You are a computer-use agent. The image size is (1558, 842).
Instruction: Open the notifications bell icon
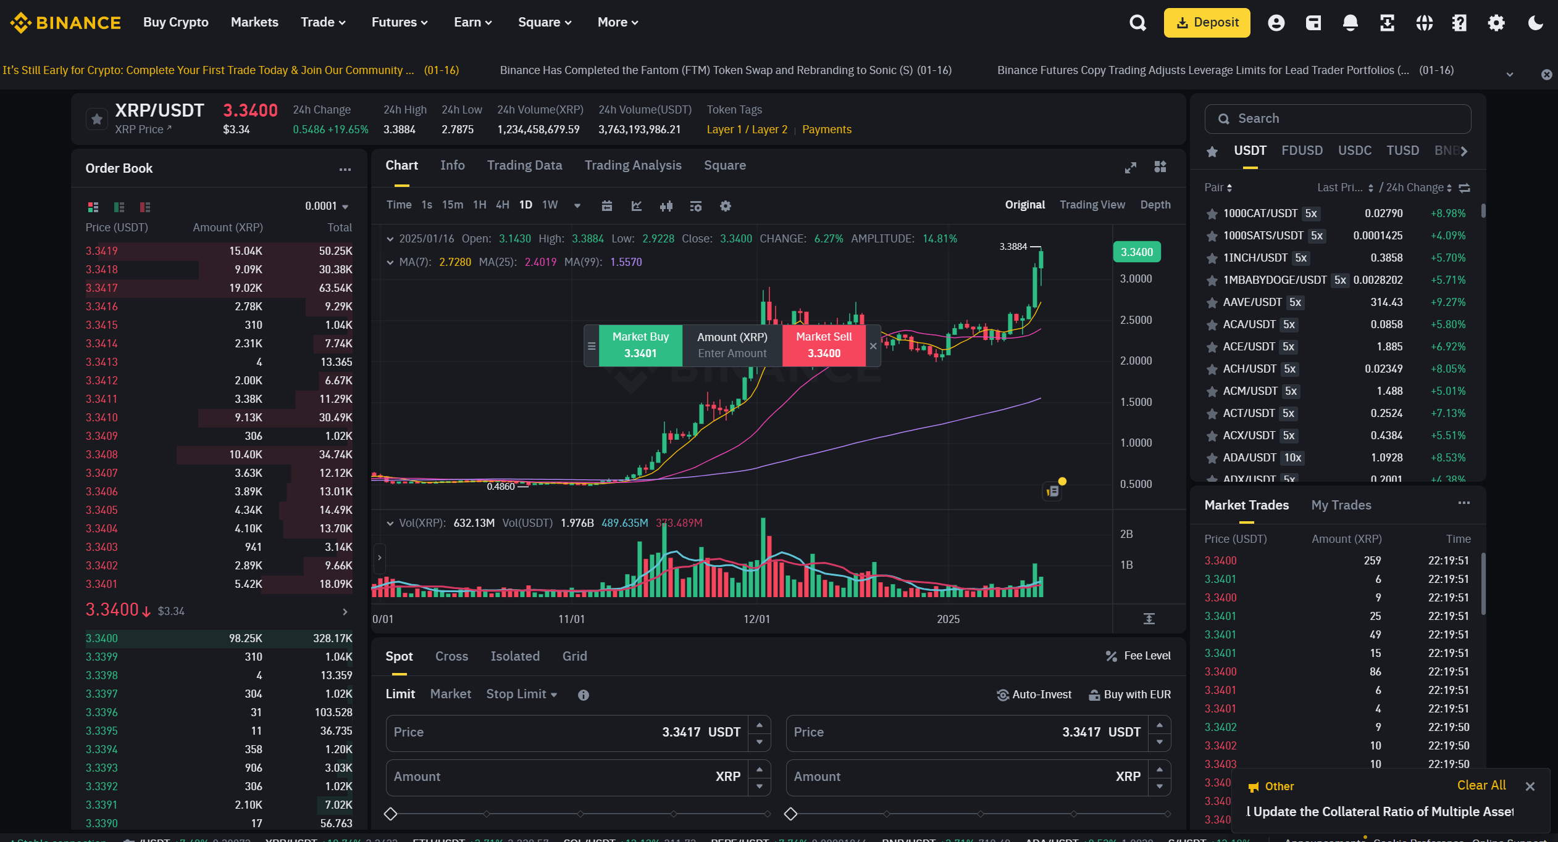click(1350, 23)
